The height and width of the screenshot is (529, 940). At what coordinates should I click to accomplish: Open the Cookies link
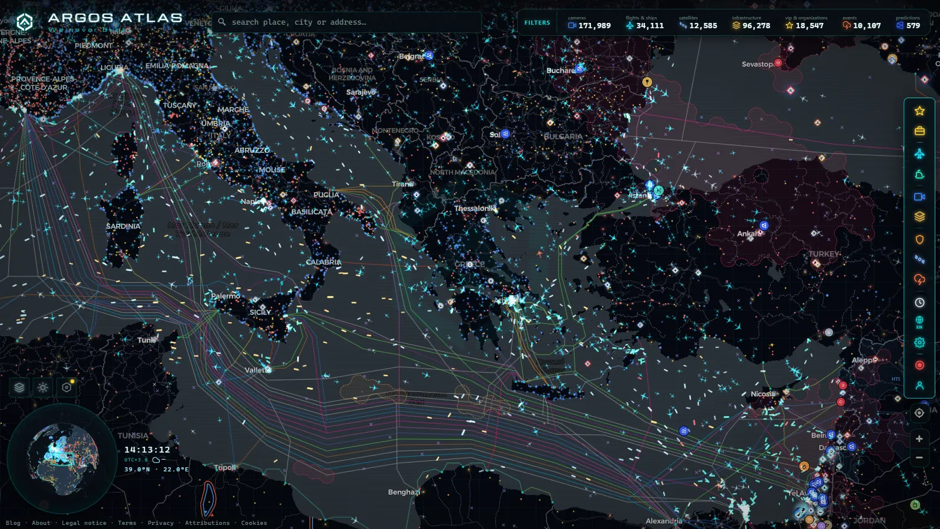pyautogui.click(x=254, y=523)
